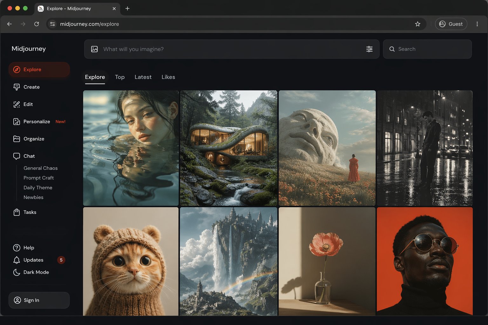Click the Updates badge showing 5
Screen dimensions: 488x325
[61, 260]
